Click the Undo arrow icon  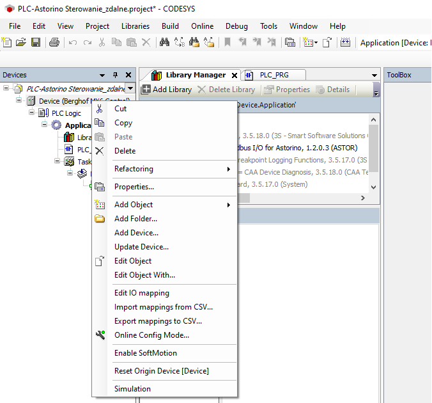[x=73, y=42]
